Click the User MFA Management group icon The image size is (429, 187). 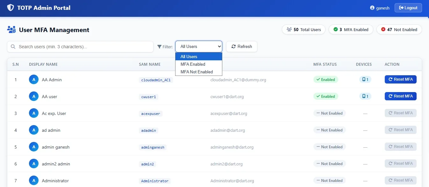pyautogui.click(x=11, y=30)
